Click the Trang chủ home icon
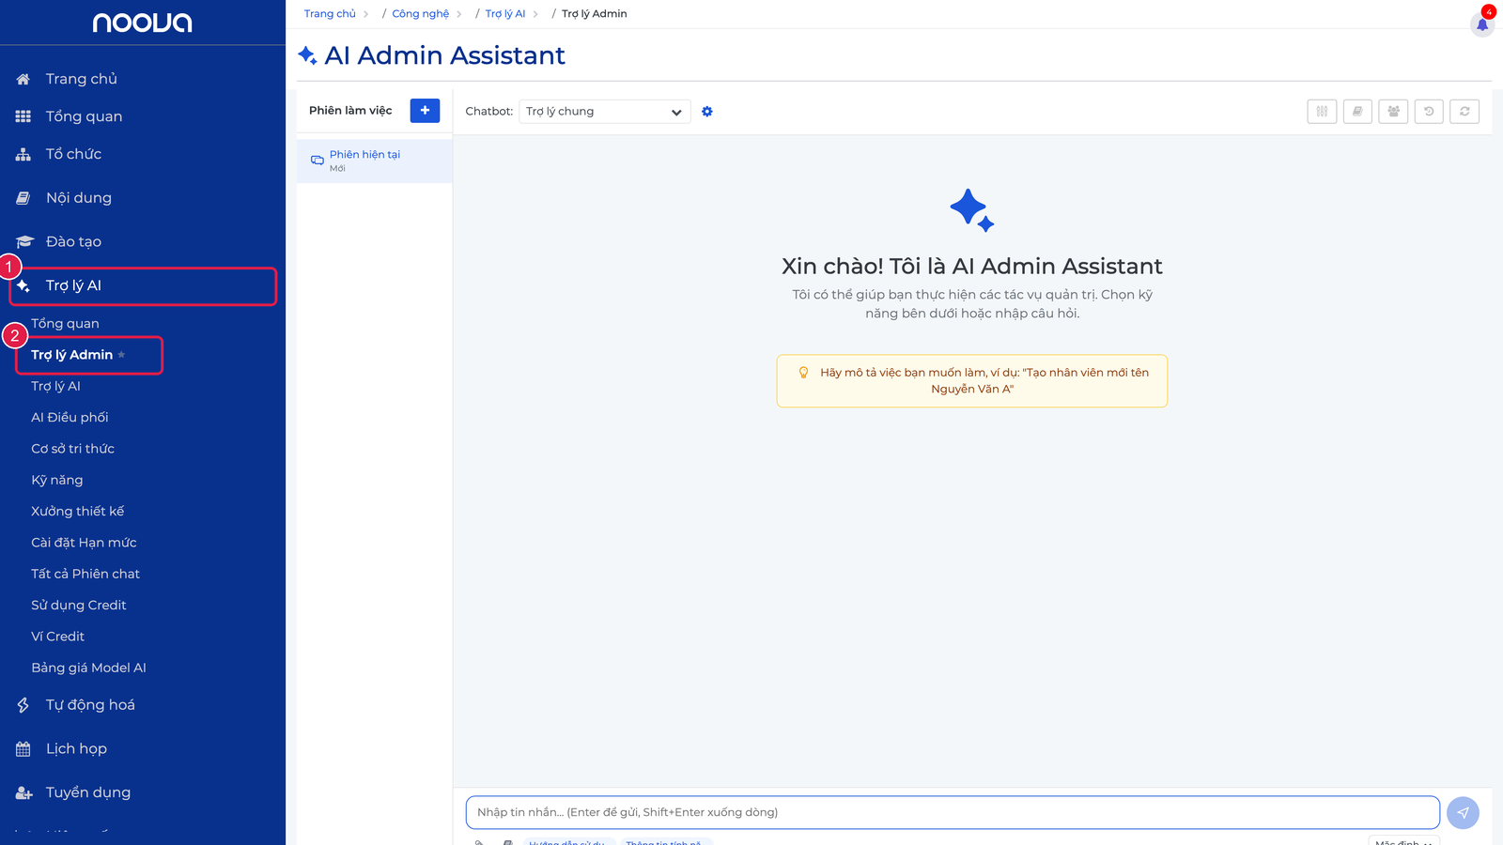The height and width of the screenshot is (845, 1503). click(x=23, y=79)
